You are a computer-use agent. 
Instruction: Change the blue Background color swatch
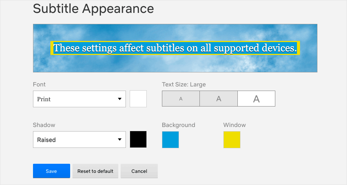tap(170, 140)
